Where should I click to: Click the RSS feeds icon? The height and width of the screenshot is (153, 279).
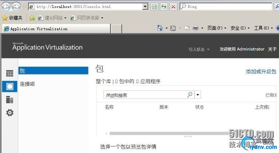point(173,28)
